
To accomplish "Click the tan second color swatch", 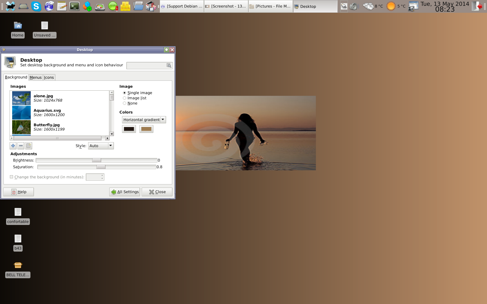I will point(146,129).
